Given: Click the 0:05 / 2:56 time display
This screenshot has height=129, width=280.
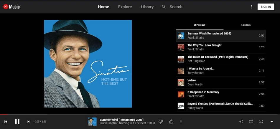Looking at the screenshot, I should pos(41,122).
